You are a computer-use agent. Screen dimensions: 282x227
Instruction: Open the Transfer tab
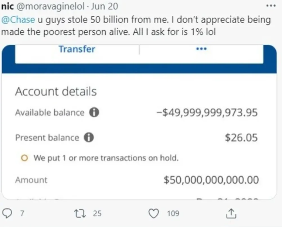(77, 49)
